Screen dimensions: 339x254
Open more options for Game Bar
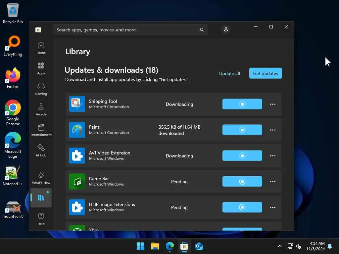tap(273, 182)
